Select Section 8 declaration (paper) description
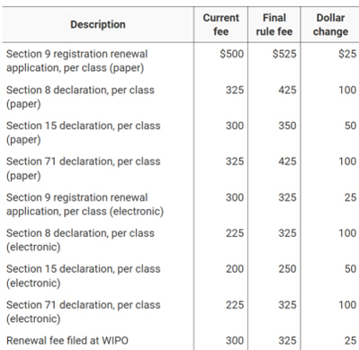 click(x=80, y=97)
